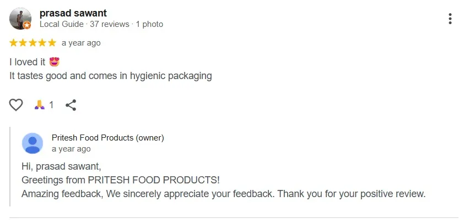This screenshot has width=464, height=224.
Task: Click the reaction count number 1
Action: 51,105
